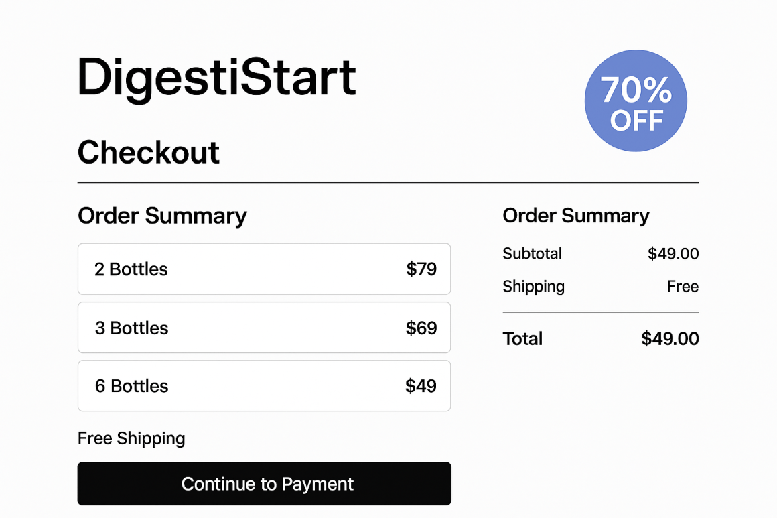Click the Checkout page heading
Image resolution: width=777 pixels, height=518 pixels.
pyautogui.click(x=148, y=153)
